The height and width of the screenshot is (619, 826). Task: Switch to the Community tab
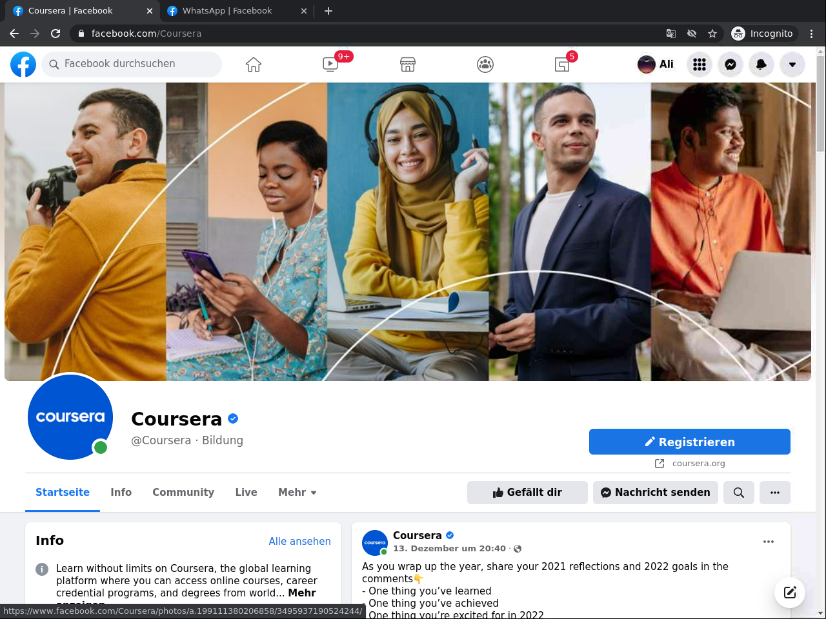point(183,493)
